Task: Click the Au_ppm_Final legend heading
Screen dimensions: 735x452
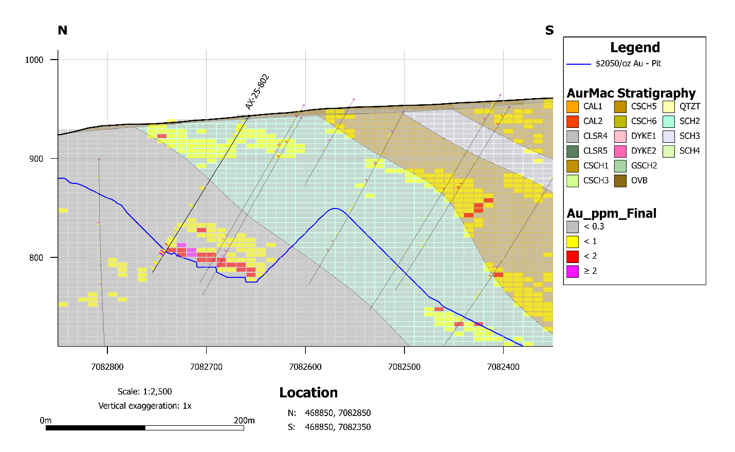Action: [612, 213]
